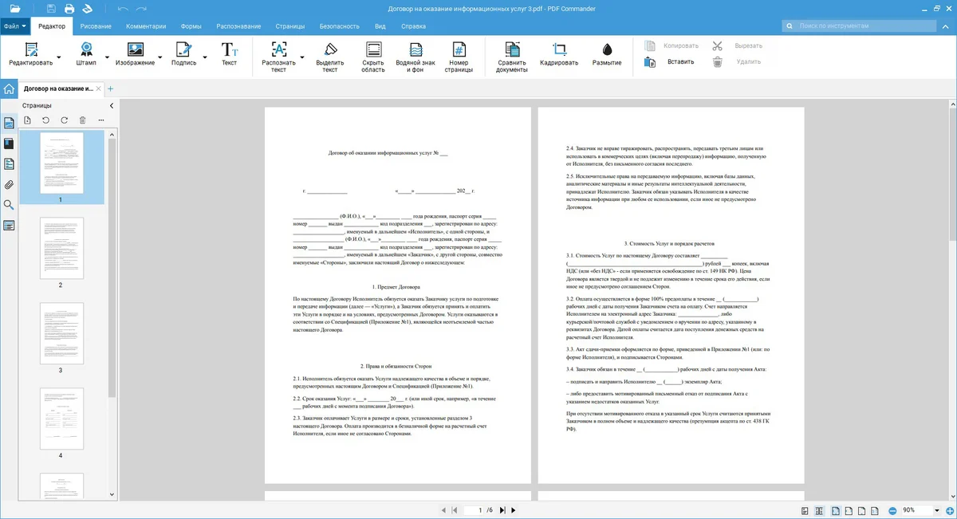Collapse the Страницы panel with the chevron
Image resolution: width=957 pixels, height=519 pixels.
click(x=111, y=105)
